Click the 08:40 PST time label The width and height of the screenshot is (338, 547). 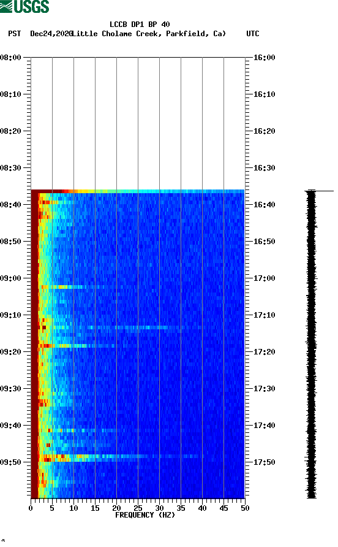(11, 205)
